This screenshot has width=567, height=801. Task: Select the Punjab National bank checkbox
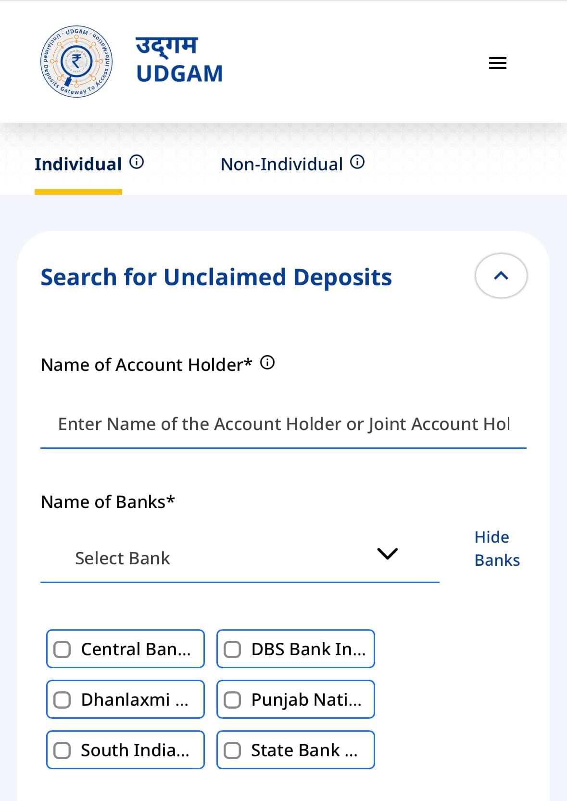[x=232, y=700]
